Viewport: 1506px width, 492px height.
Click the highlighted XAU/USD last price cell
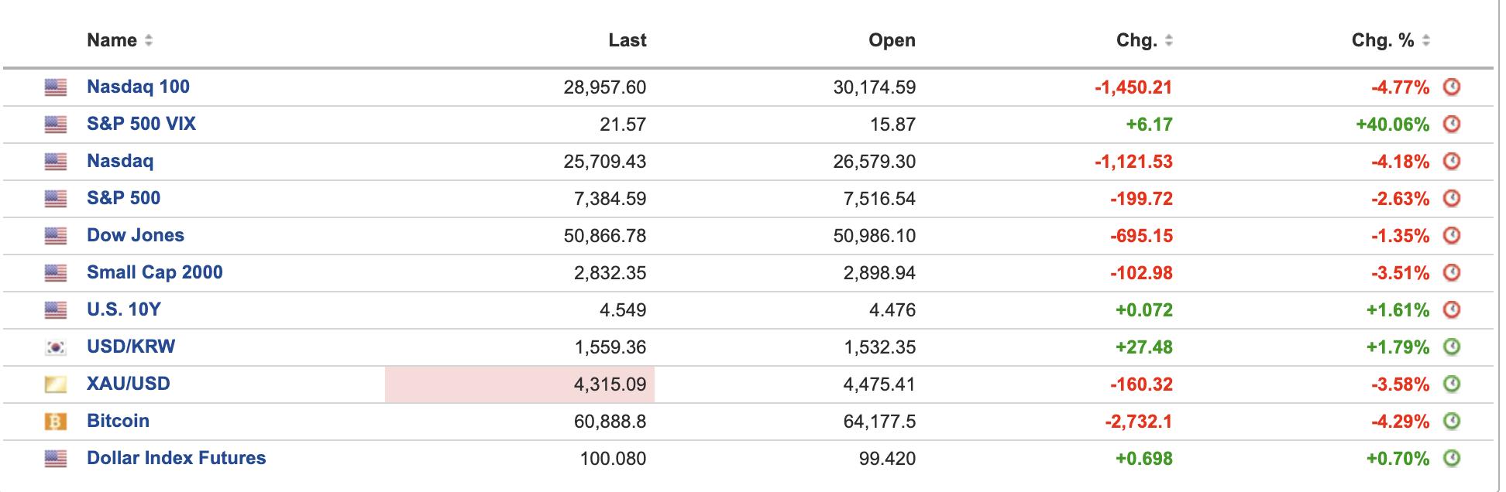[520, 384]
